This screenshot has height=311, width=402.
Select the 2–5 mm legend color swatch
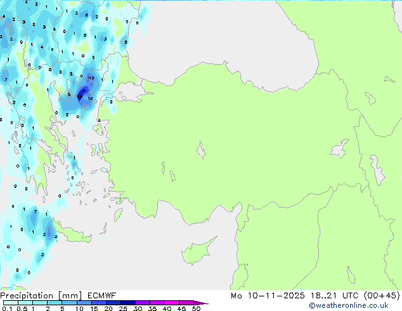tap(55, 303)
